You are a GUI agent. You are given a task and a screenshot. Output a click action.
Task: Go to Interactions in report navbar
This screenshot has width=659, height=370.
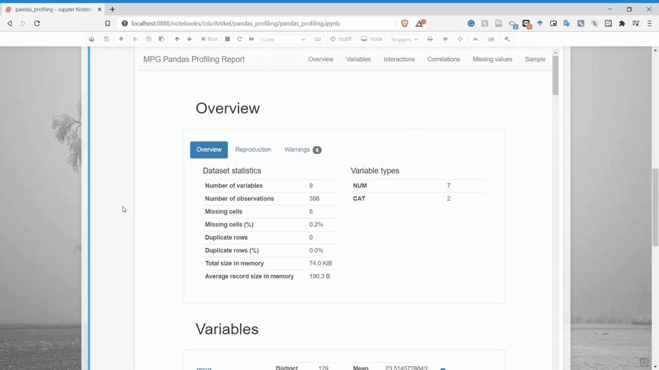(x=399, y=59)
